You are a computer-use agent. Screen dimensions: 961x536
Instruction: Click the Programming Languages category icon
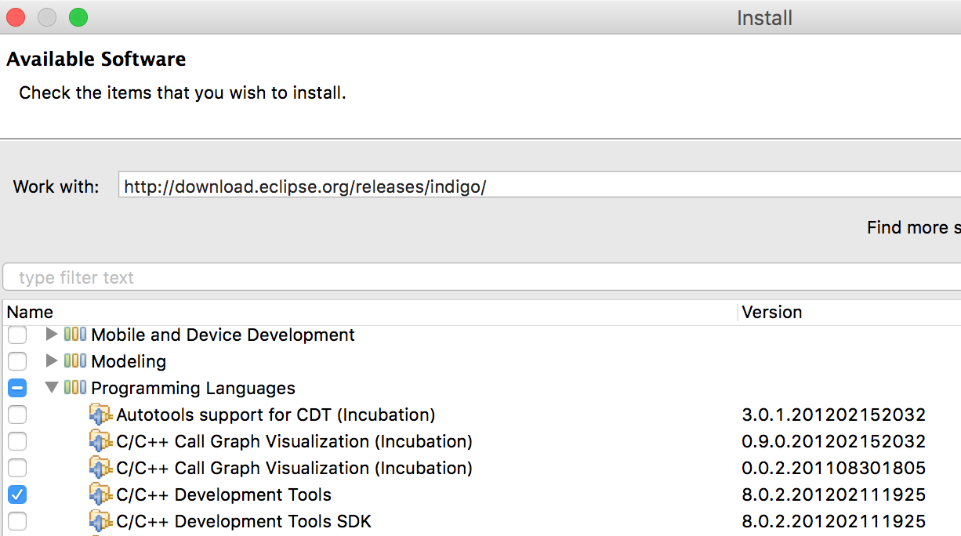tap(75, 388)
